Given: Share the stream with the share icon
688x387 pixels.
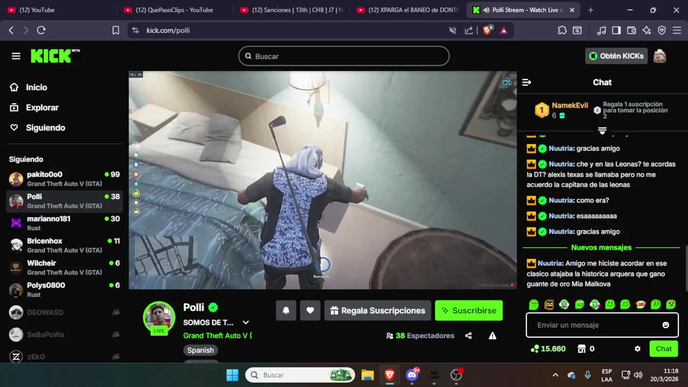Looking at the screenshot, I should click(468, 336).
